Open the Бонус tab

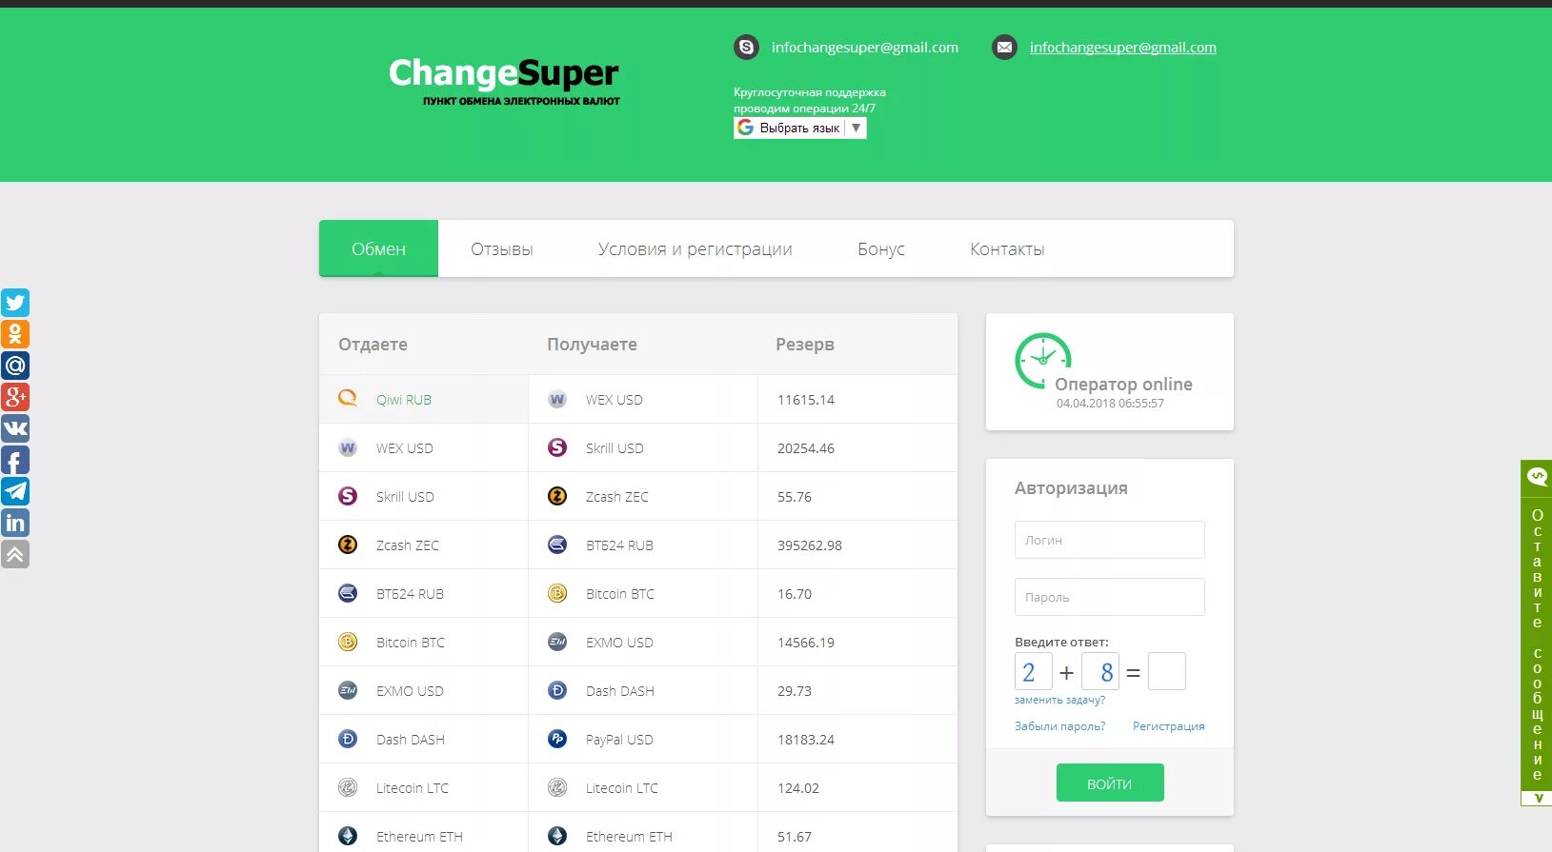(x=881, y=248)
